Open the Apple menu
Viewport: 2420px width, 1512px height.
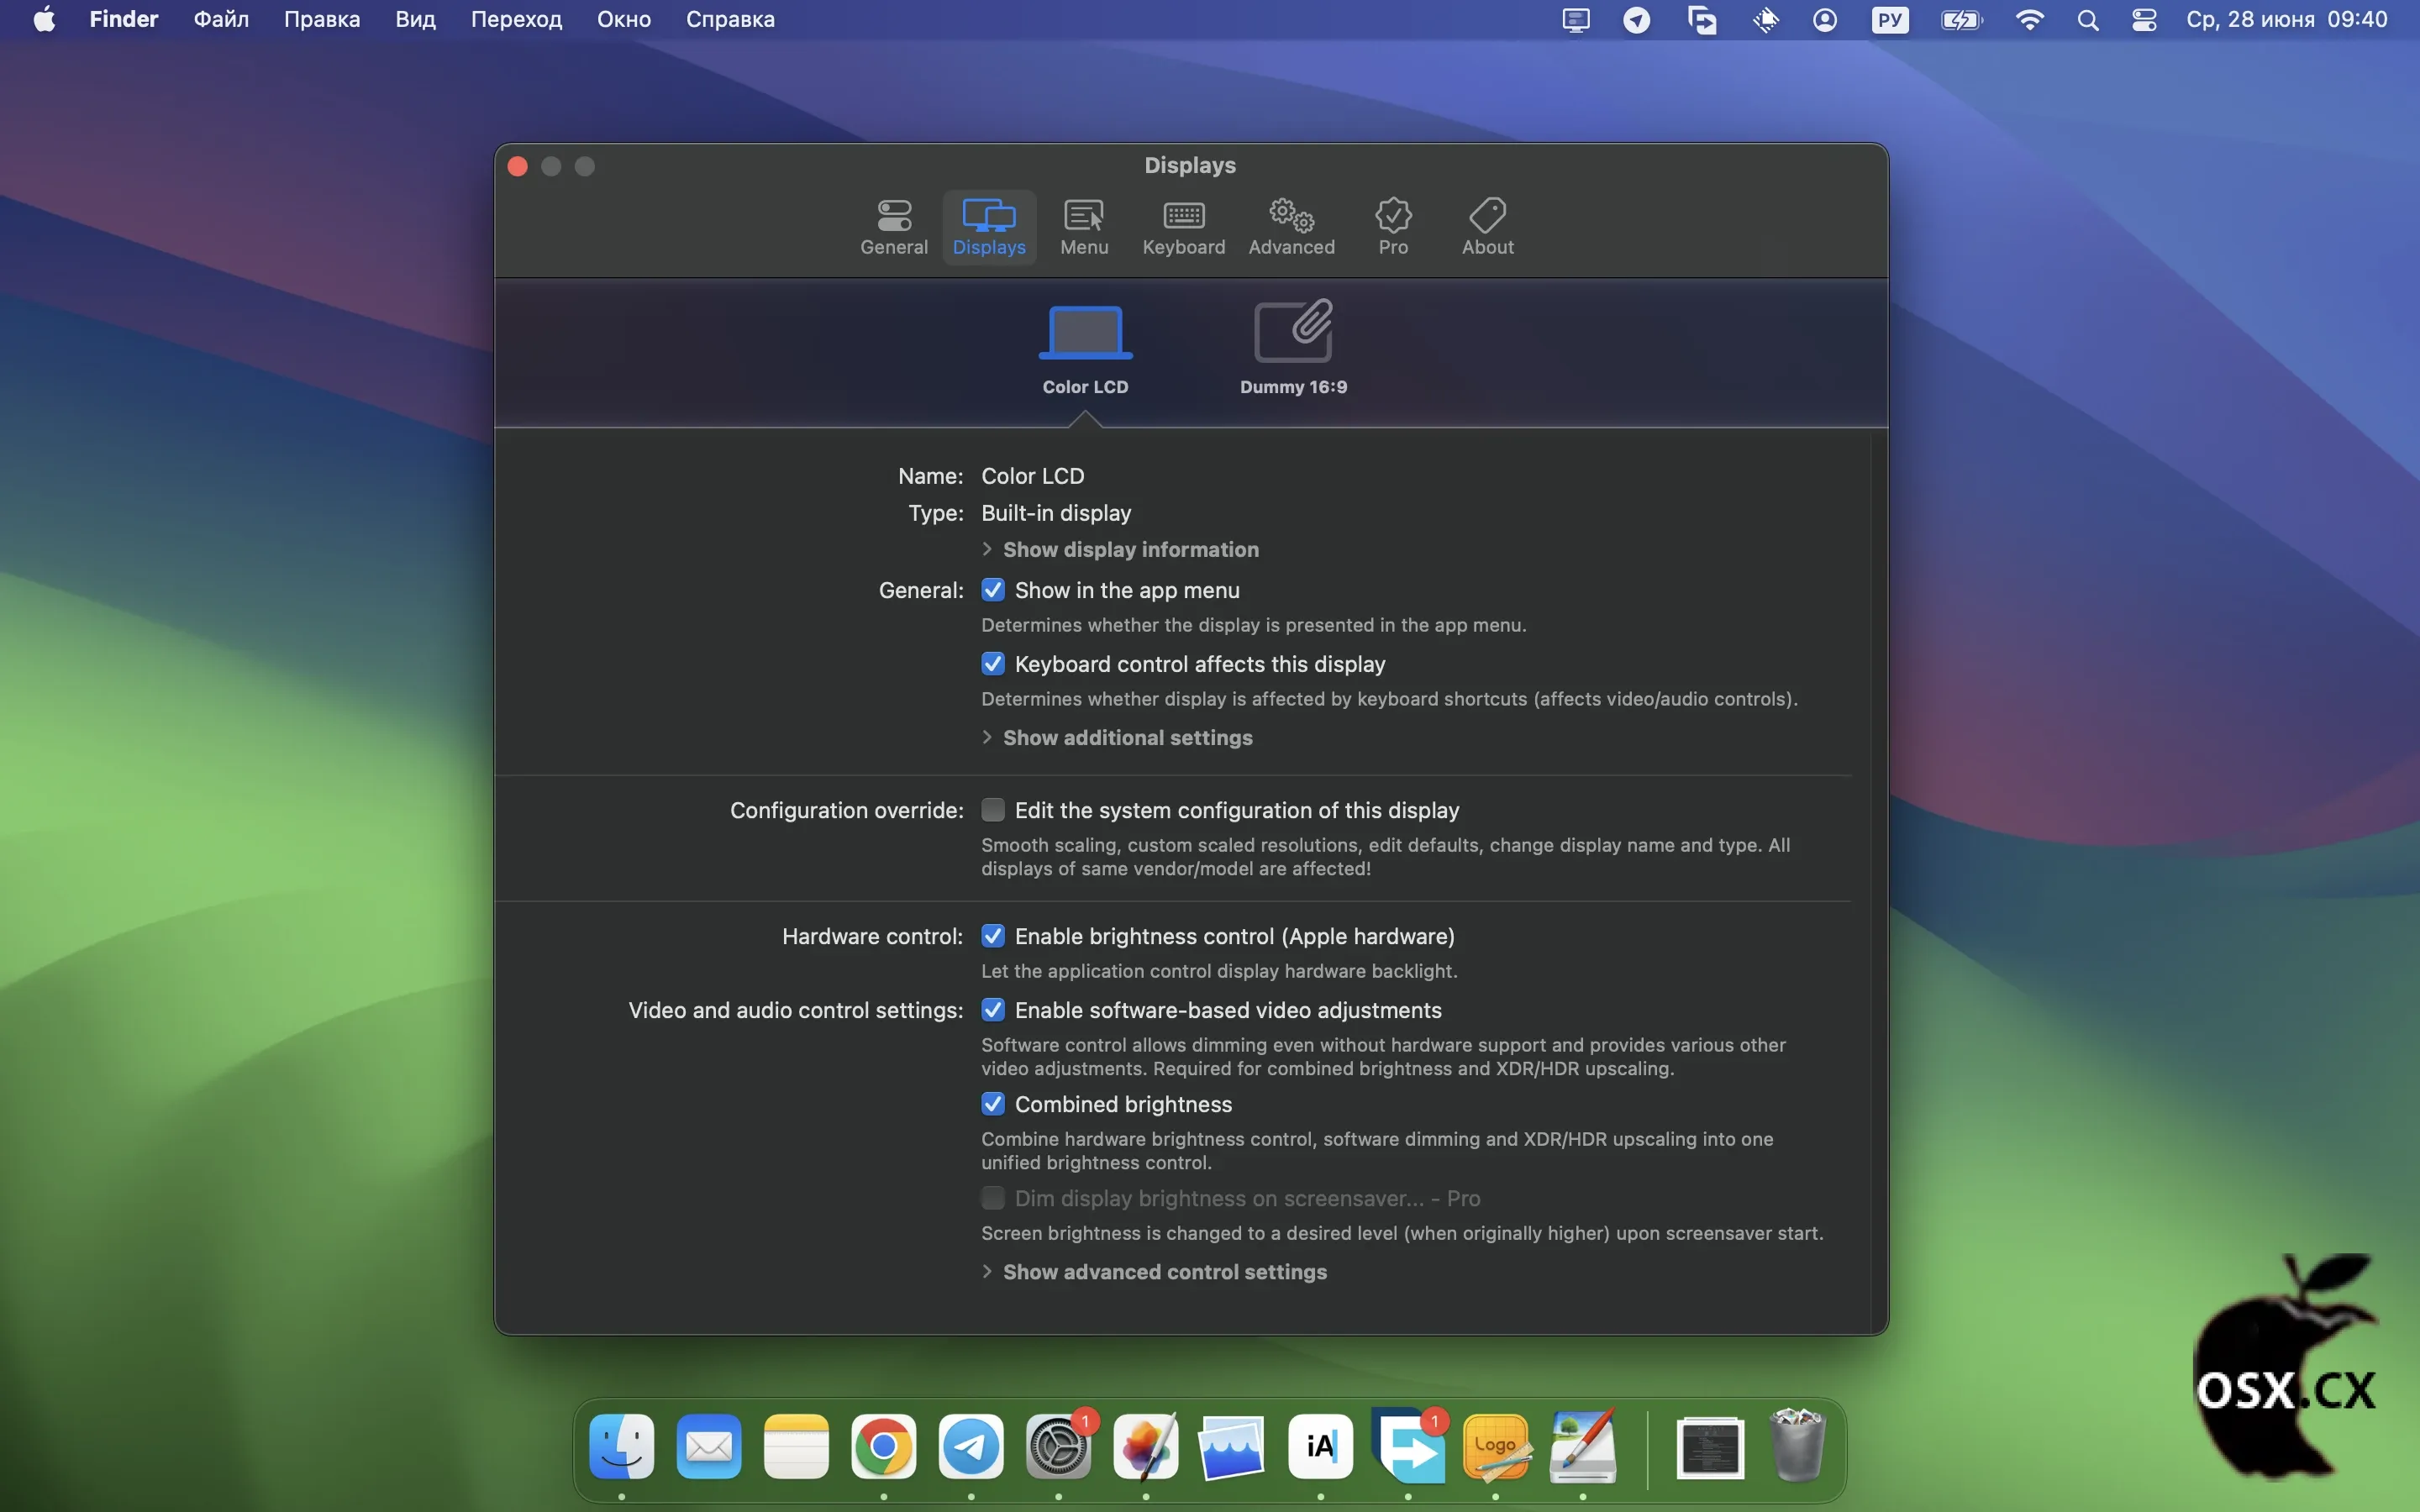click(44, 19)
